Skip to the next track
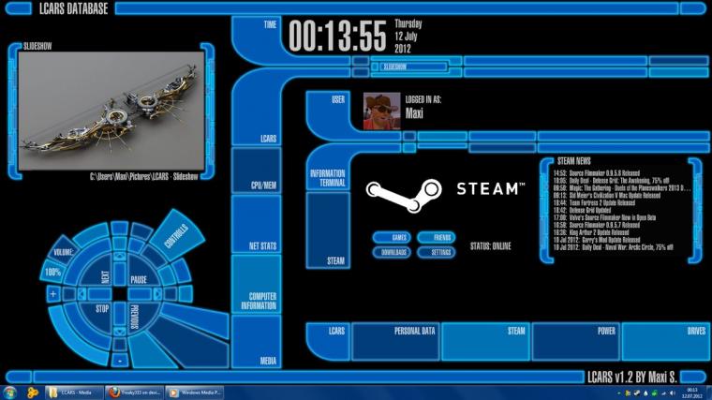 tap(105, 277)
